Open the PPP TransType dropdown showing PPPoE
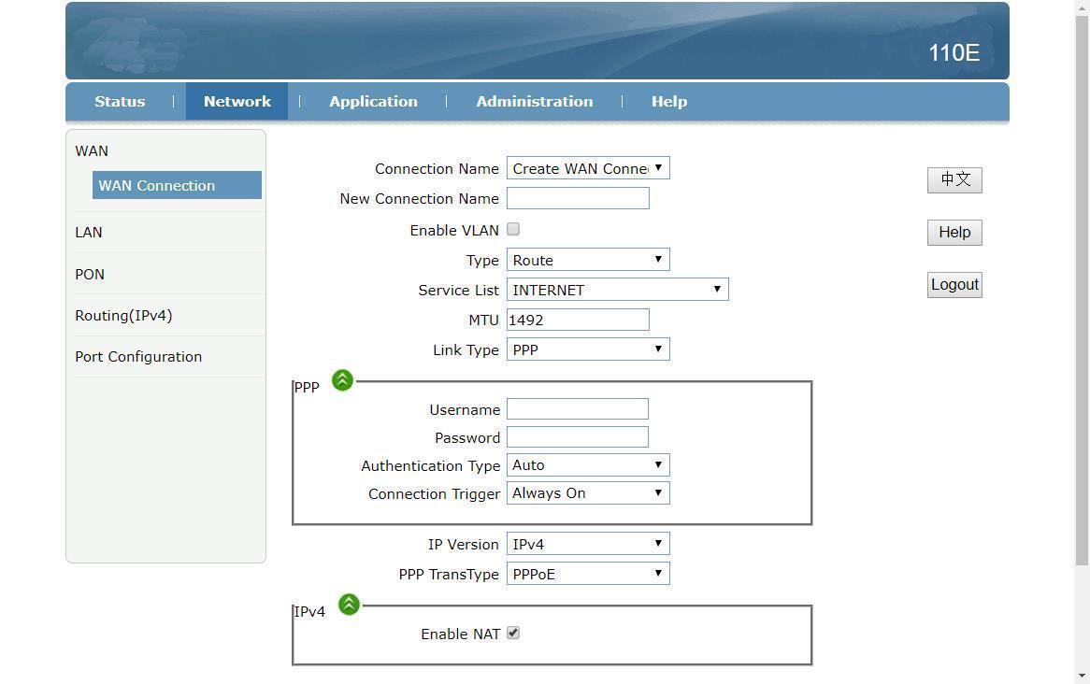The height and width of the screenshot is (684, 1090). pyautogui.click(x=588, y=574)
